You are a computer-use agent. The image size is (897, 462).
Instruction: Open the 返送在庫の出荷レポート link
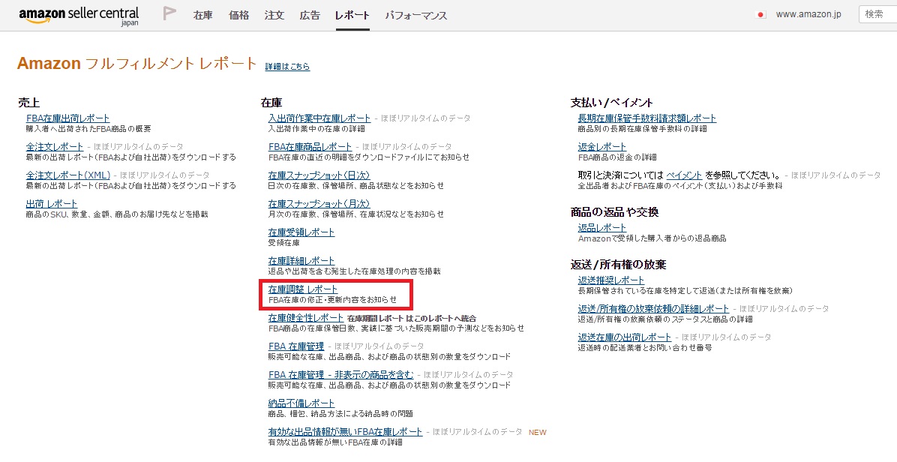tap(625, 337)
